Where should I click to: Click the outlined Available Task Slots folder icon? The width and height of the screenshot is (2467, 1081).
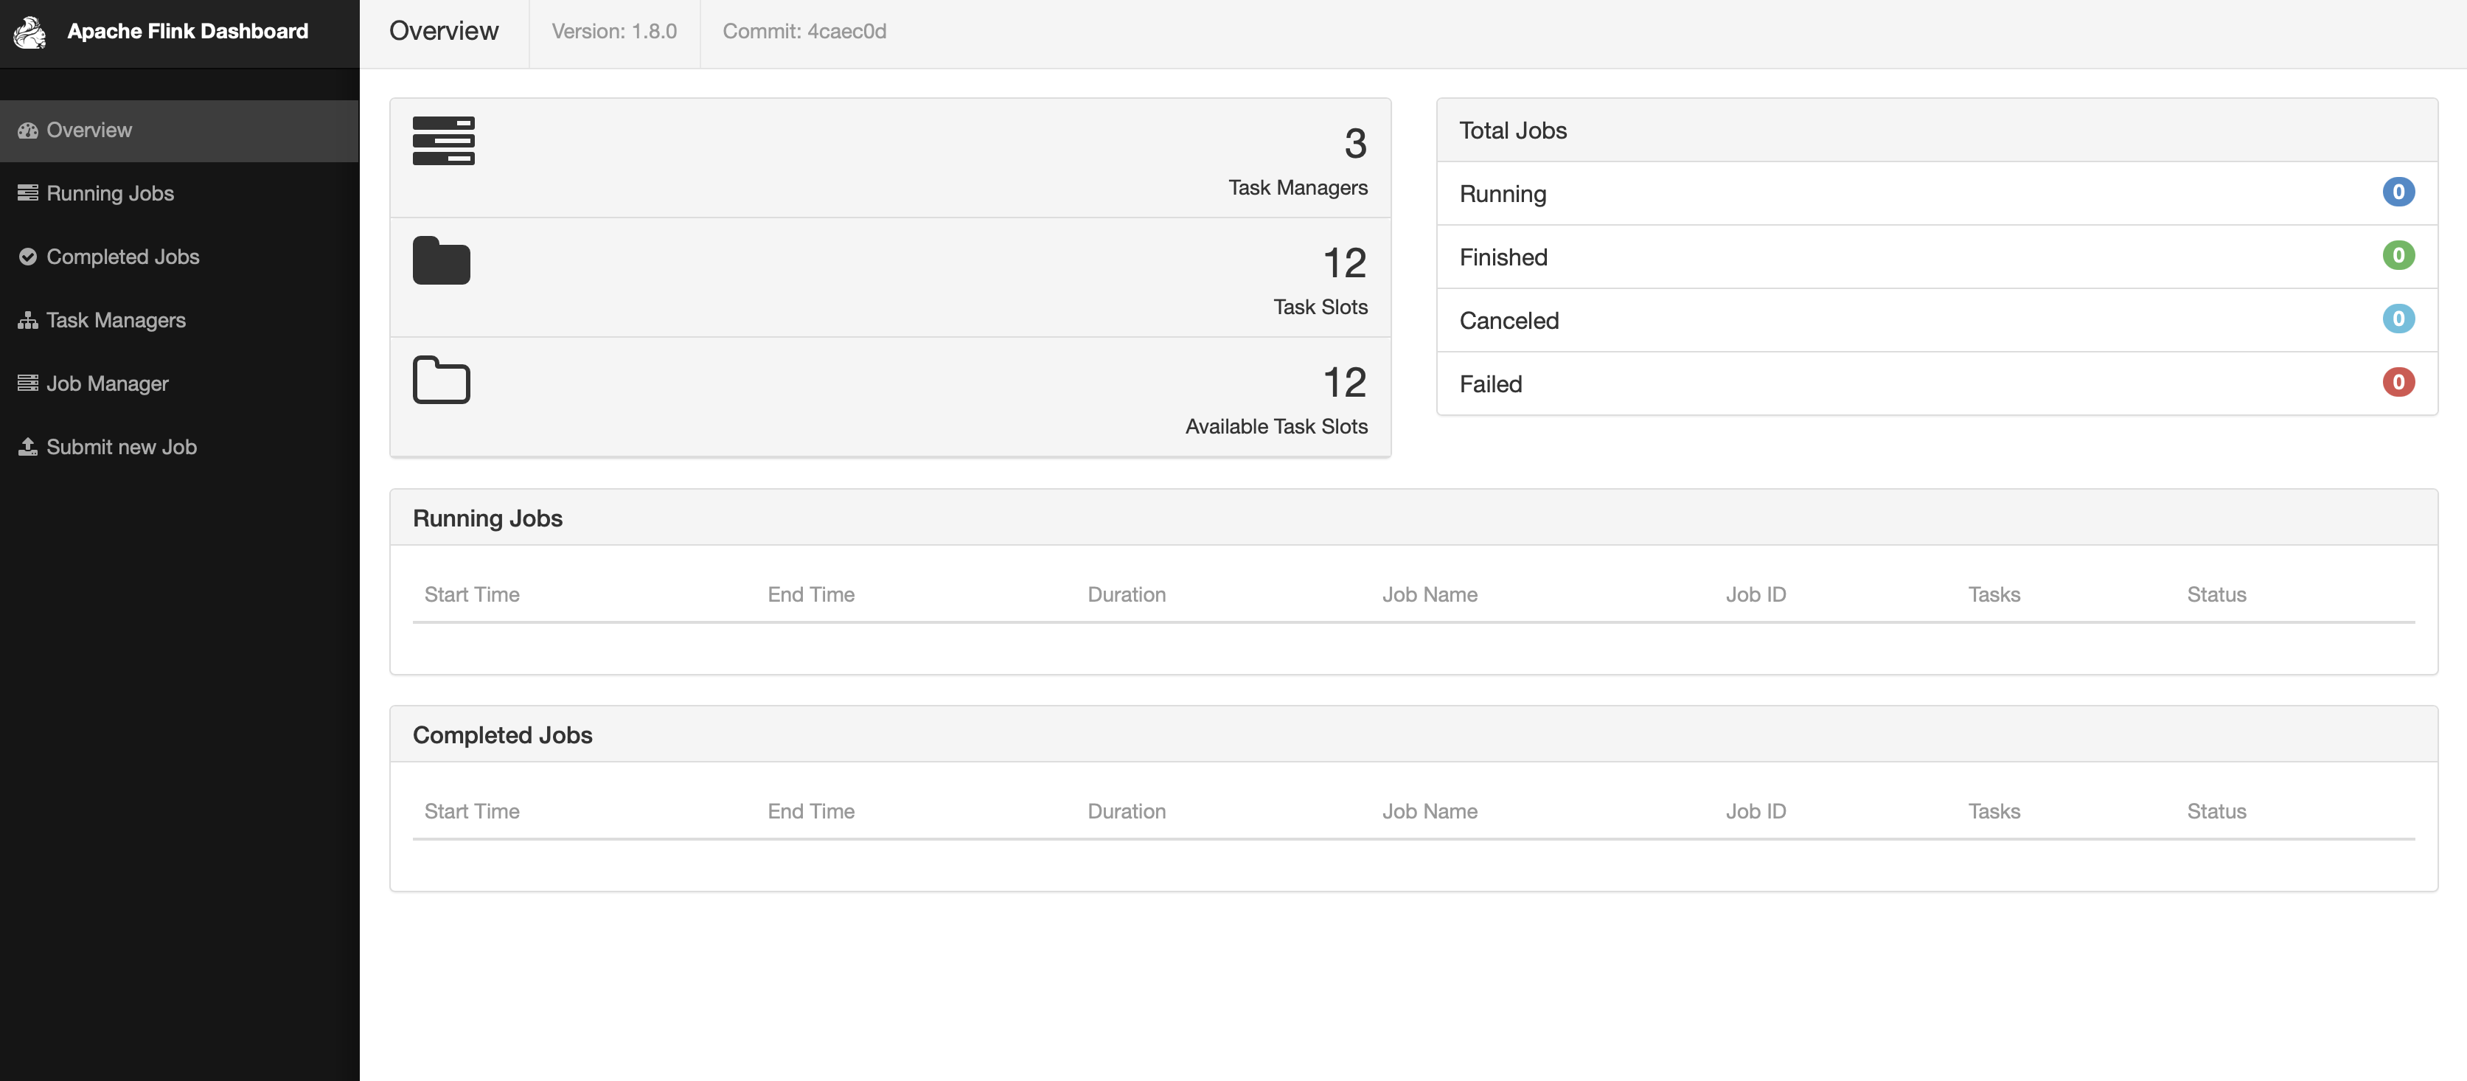tap(442, 380)
